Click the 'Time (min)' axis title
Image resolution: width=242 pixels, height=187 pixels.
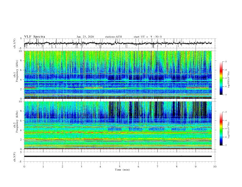coord(122,170)
